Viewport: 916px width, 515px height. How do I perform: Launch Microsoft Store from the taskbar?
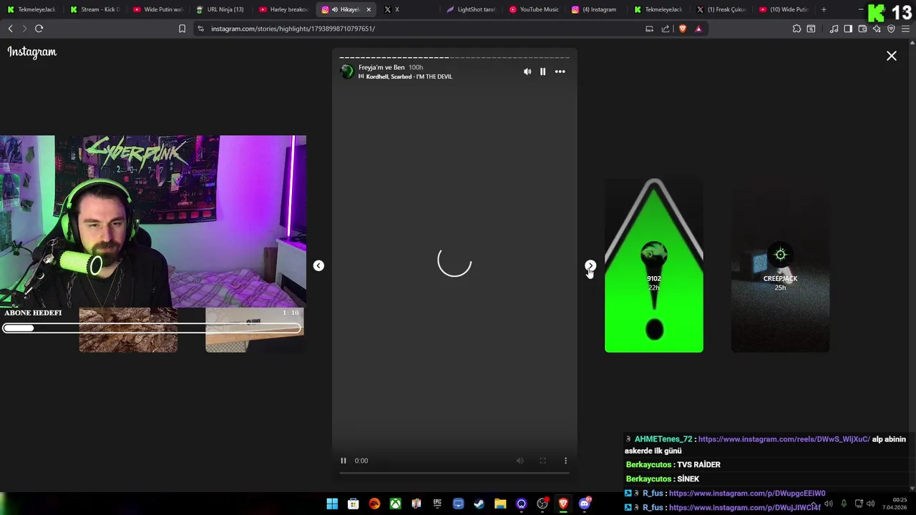(x=353, y=504)
